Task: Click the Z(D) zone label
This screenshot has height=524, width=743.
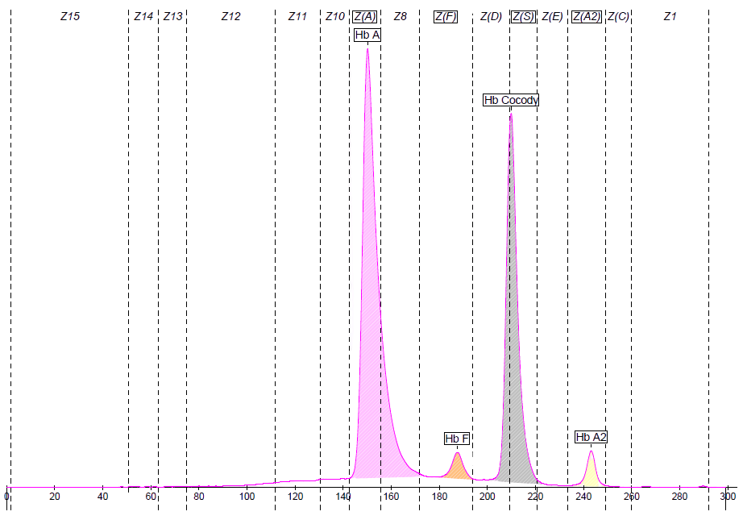Action: point(491,16)
